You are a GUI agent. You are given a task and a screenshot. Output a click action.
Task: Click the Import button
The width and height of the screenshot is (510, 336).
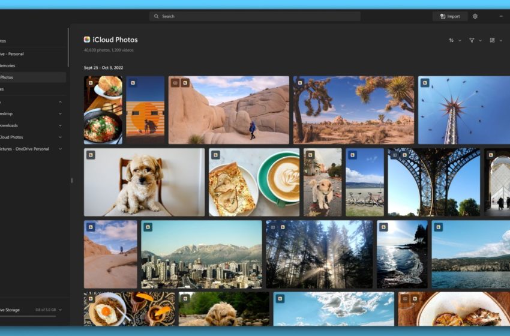[x=449, y=16]
